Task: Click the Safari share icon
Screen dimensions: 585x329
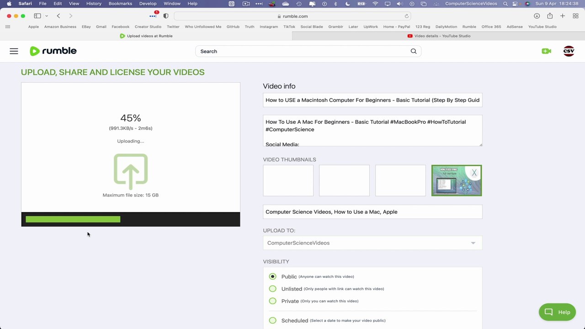Action: point(550,16)
